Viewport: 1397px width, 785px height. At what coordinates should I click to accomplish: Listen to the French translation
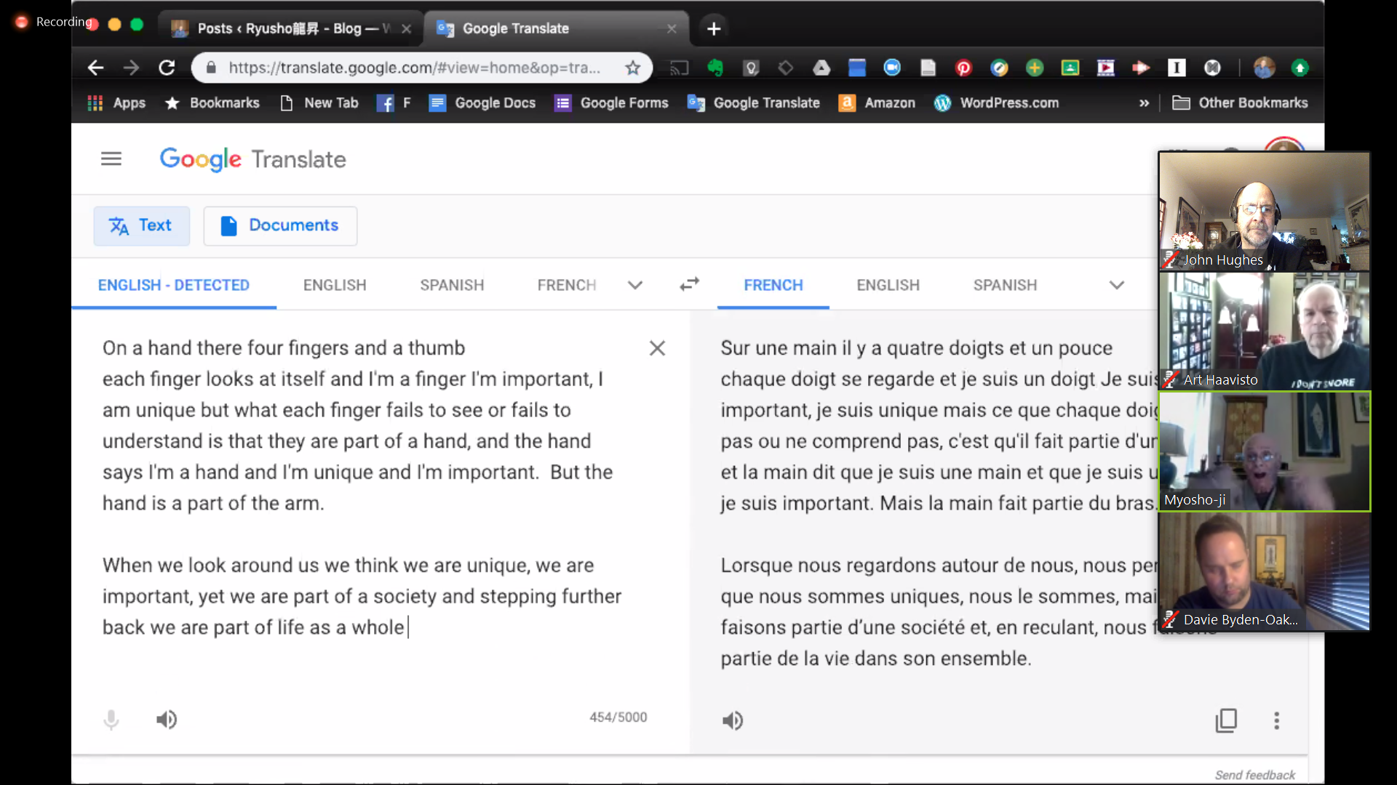click(x=733, y=720)
